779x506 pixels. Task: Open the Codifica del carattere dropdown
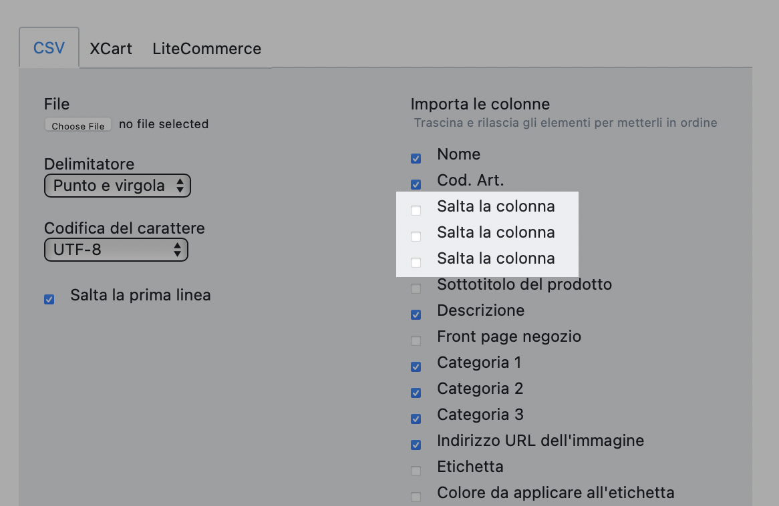click(116, 250)
